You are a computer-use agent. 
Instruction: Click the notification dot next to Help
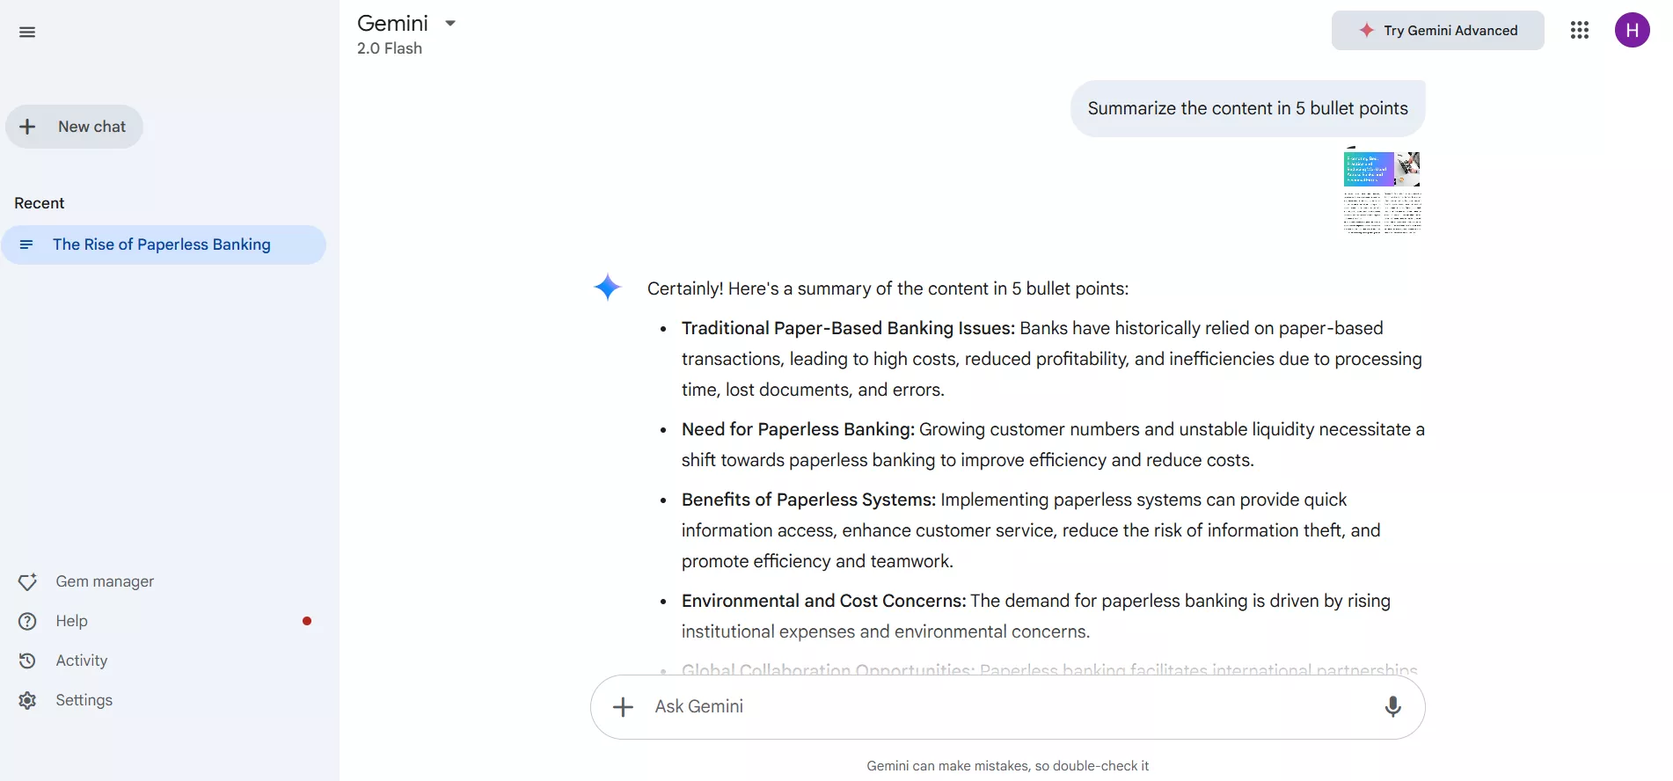pos(306,621)
